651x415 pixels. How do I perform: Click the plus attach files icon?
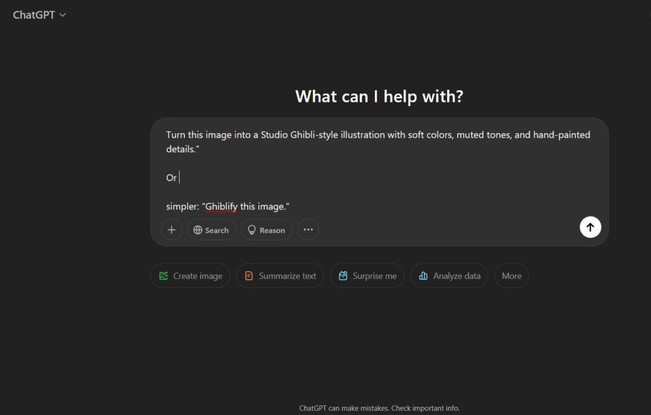[171, 230]
